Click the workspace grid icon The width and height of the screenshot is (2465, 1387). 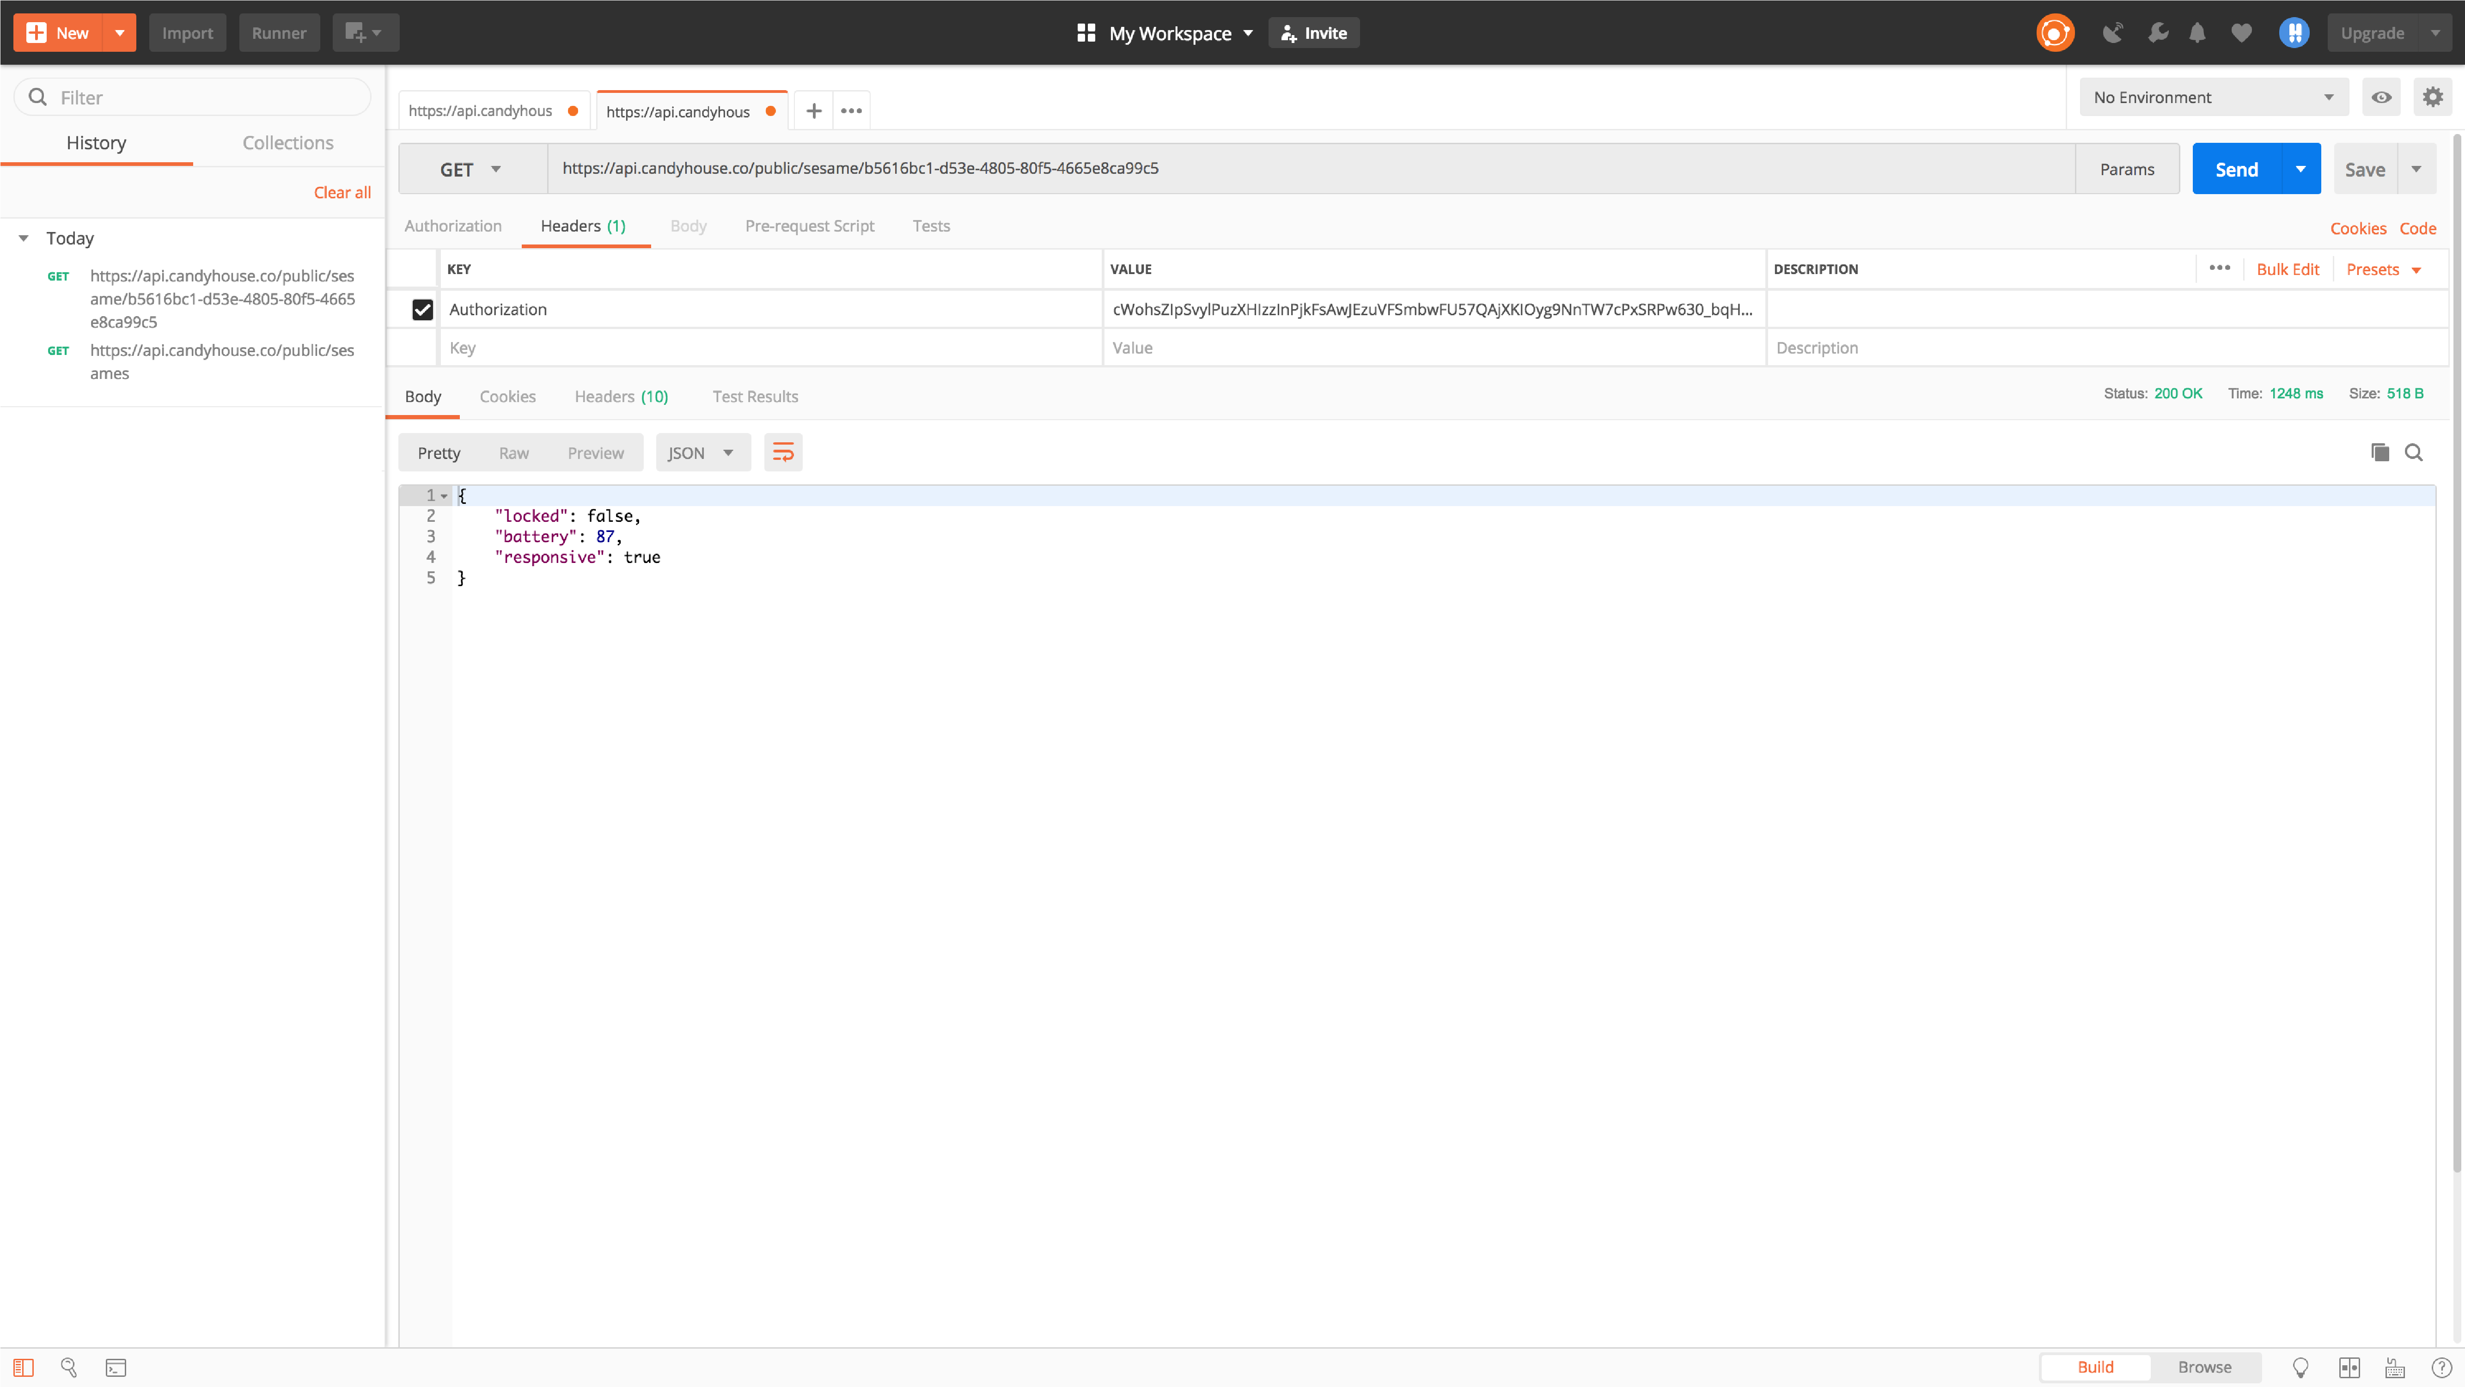[x=1085, y=32]
